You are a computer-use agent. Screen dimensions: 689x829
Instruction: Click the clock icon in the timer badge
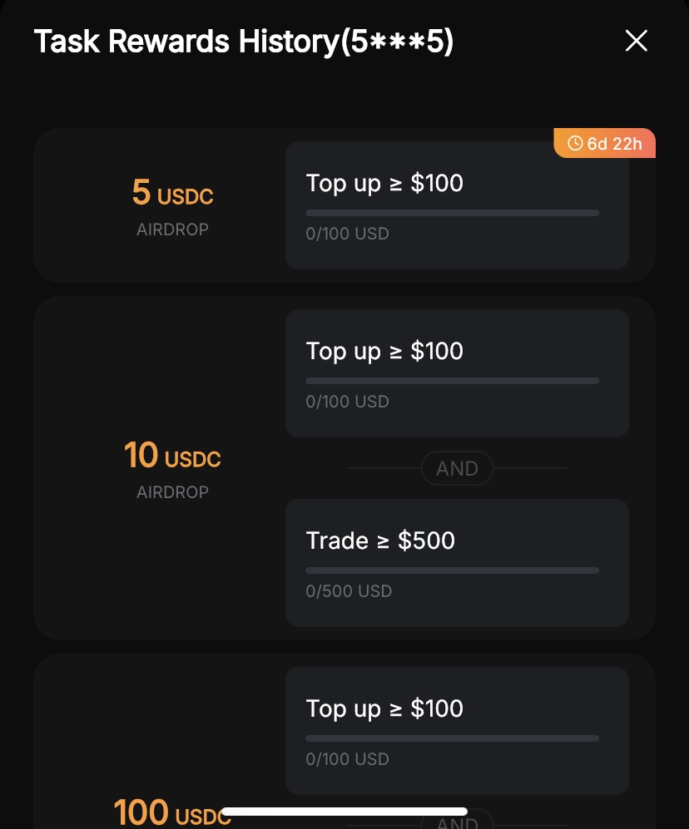[575, 144]
